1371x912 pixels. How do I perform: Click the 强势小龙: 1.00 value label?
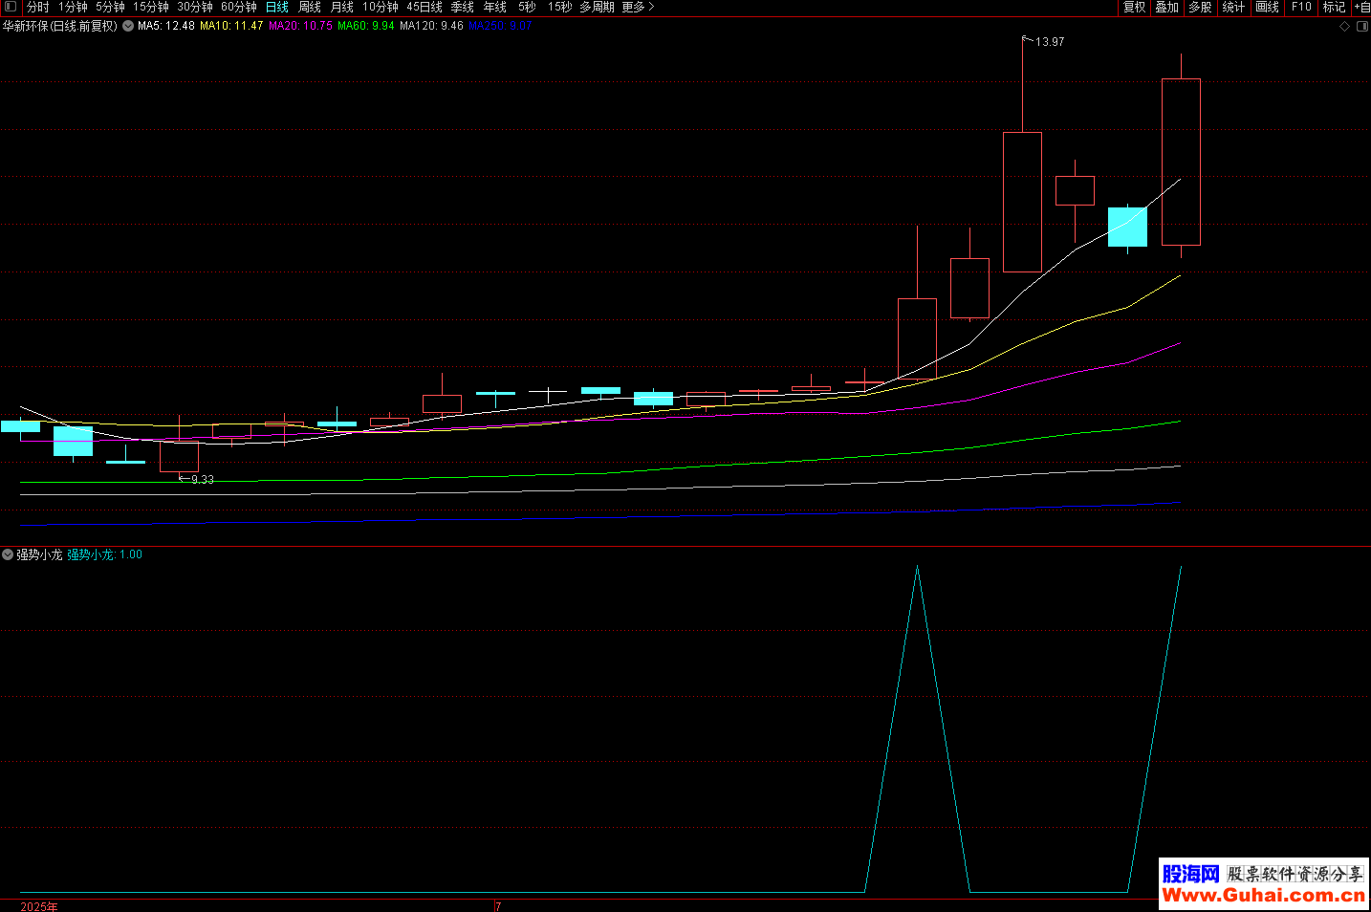coord(105,554)
